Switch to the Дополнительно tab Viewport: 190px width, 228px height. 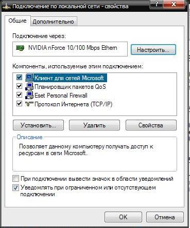point(54,22)
